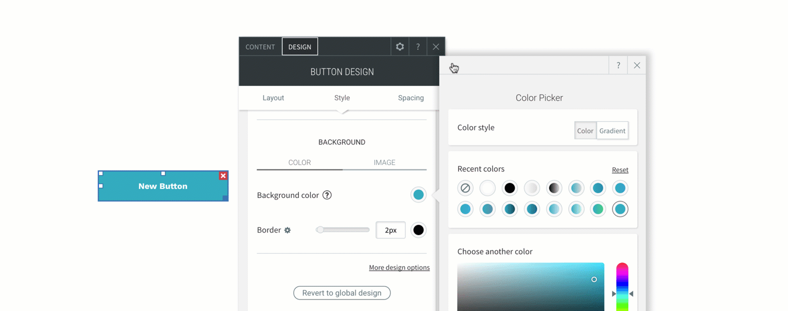Select the black recent color swatch

(x=510, y=188)
